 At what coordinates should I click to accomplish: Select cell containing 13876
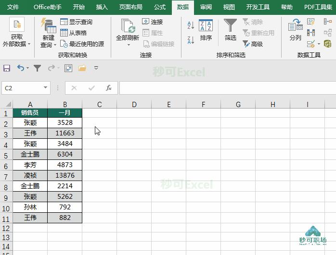coord(65,175)
